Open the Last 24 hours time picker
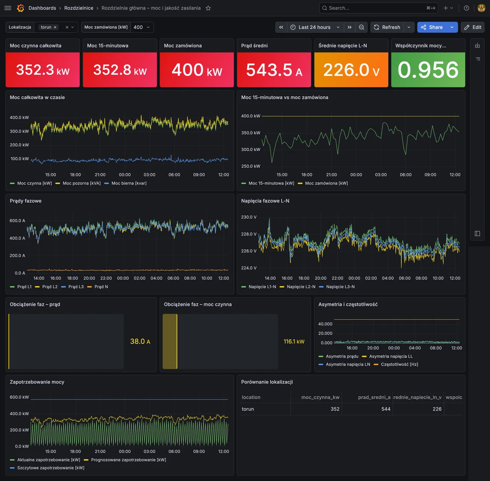 click(x=315, y=27)
